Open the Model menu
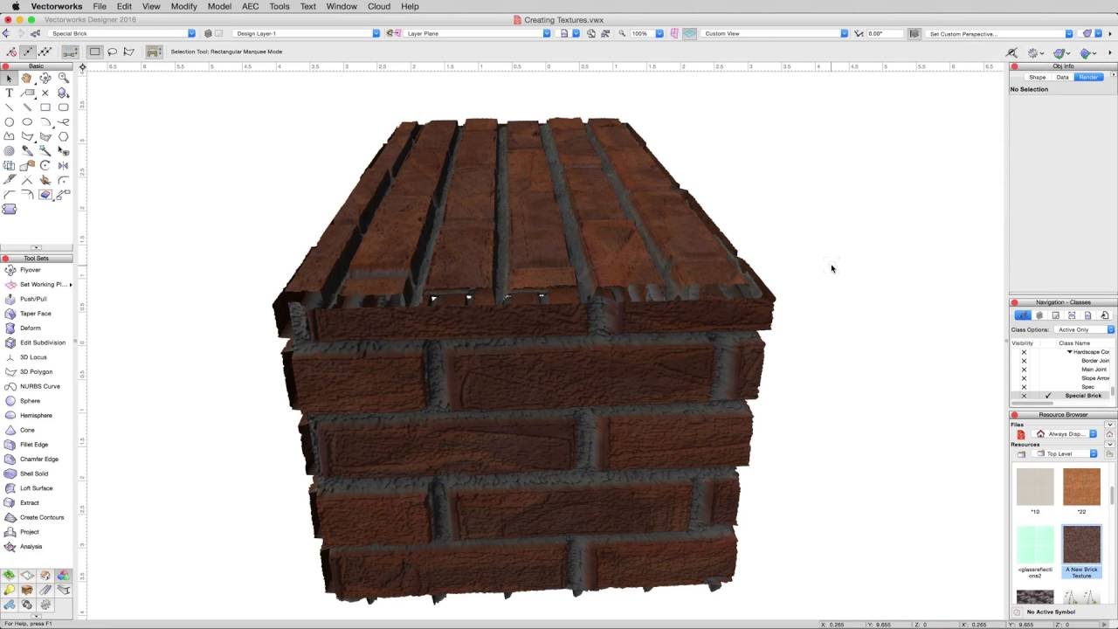 (219, 6)
